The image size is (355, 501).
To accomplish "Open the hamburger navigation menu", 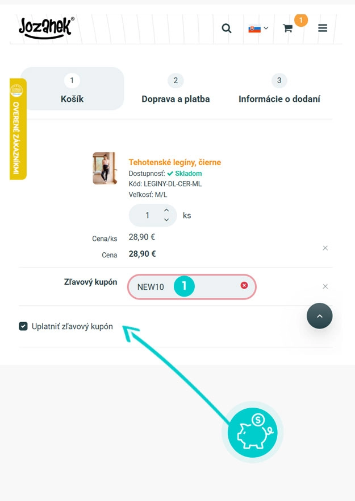I will point(323,27).
